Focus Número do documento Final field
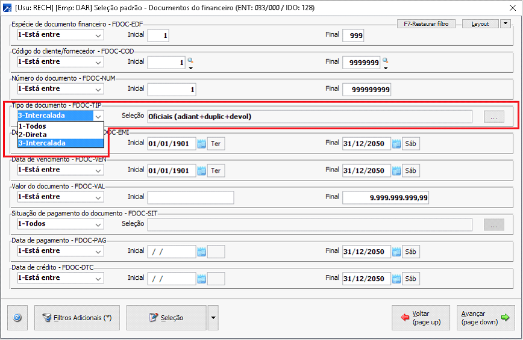 pyautogui.click(x=366, y=89)
